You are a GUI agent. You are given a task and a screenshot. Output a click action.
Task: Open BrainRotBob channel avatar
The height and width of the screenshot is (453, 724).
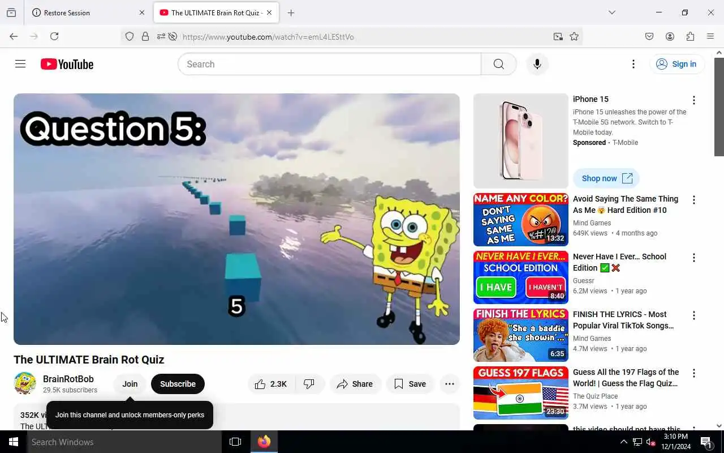click(x=25, y=383)
